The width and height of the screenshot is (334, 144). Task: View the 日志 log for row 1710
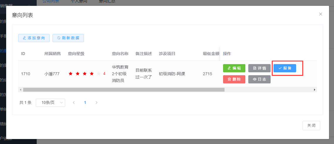(x=259, y=79)
